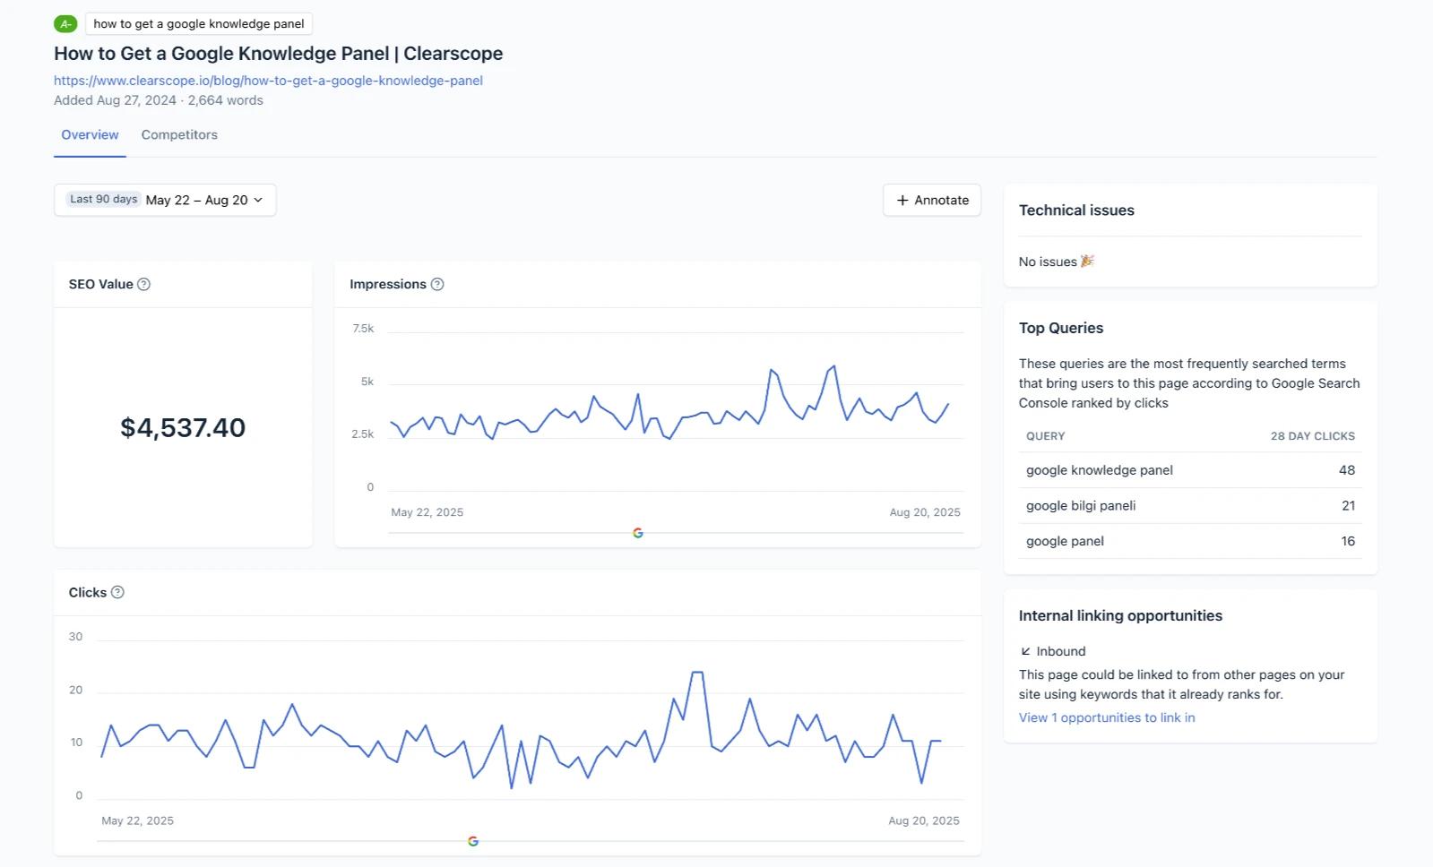Click the SEO Value help icon
1433x867 pixels.
tap(143, 284)
